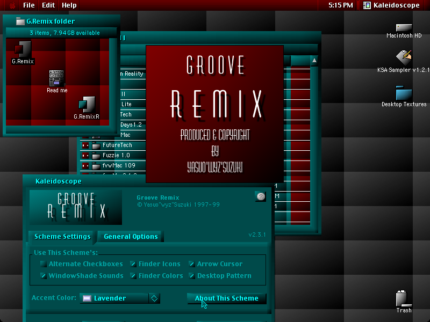Toggle the Finder Icons checkbox
This screenshot has width=430, height=322.
click(x=133, y=264)
